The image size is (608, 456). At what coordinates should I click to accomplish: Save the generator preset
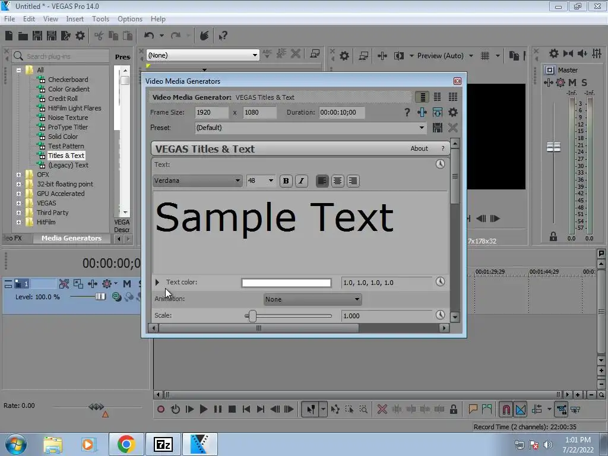pos(438,128)
